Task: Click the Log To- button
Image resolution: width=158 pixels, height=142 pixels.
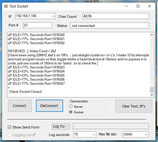Action: (61, 126)
